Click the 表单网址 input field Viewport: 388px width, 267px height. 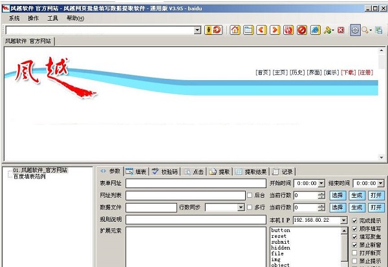[196, 184]
